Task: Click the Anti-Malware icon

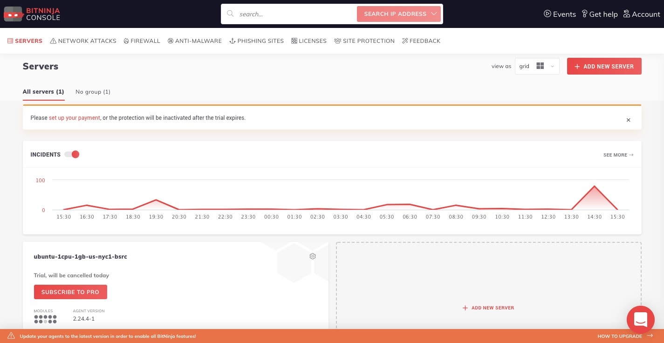Action: point(171,41)
